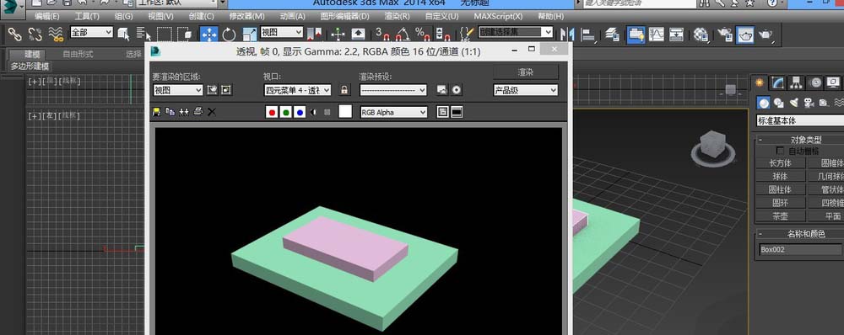This screenshot has height=335, width=844.
Task: Open the 创建选择集 named selection dropdown
Action: coord(516,33)
